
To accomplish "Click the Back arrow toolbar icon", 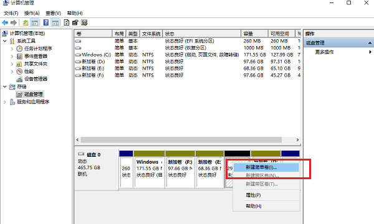I will coord(5,23).
